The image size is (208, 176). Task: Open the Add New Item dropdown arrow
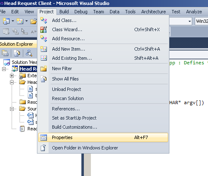click(27, 21)
